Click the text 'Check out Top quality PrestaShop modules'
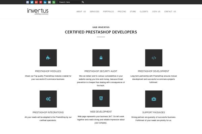The height and width of the screenshot is (134, 202). coord(44,76)
